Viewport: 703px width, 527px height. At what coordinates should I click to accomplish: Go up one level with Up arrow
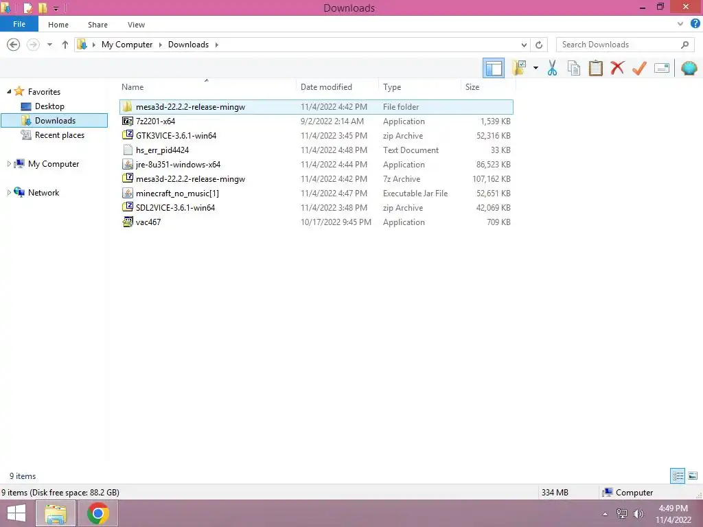click(x=65, y=45)
